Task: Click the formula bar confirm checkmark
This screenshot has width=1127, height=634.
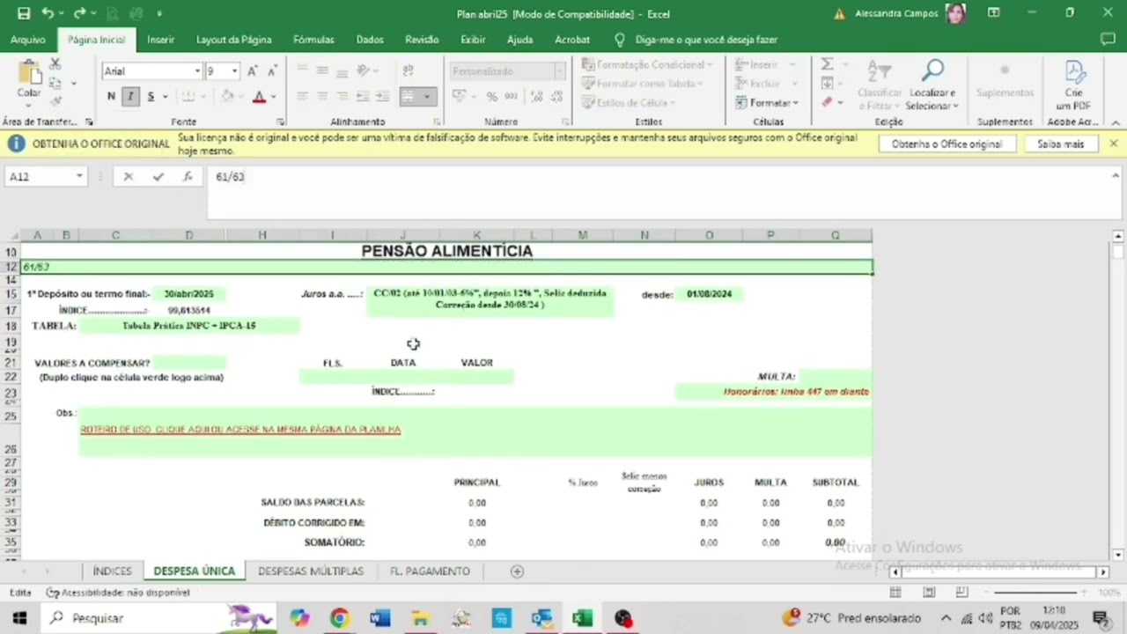Action: [158, 177]
